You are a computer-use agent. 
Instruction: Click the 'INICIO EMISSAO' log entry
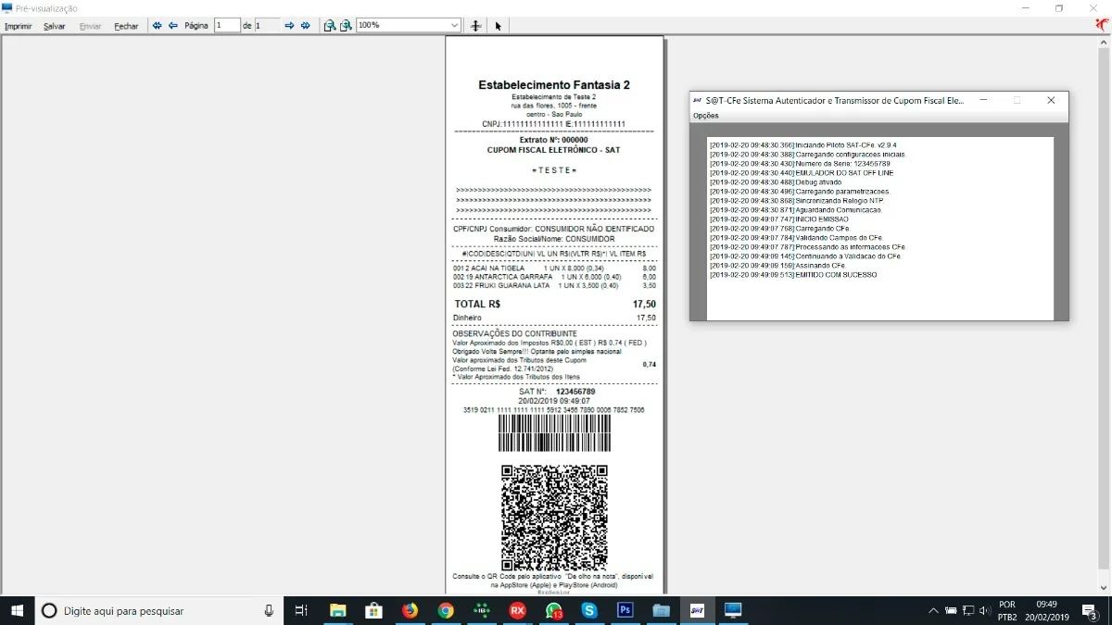[x=781, y=219]
